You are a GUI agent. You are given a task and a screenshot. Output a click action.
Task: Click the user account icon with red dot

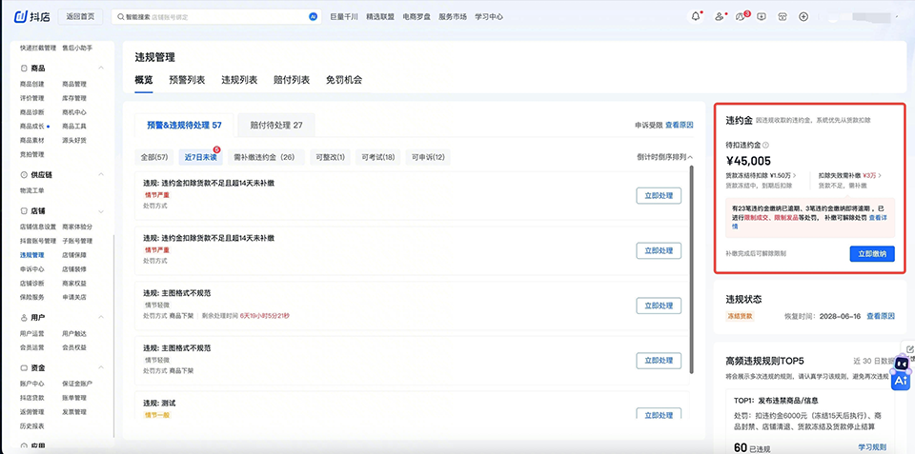pyautogui.click(x=718, y=16)
